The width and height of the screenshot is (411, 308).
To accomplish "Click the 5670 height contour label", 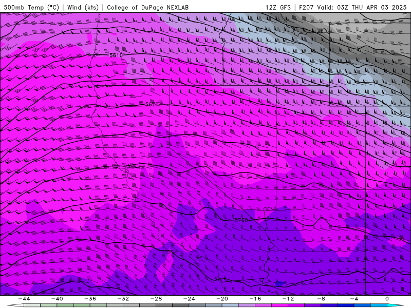I will [x=152, y=105].
